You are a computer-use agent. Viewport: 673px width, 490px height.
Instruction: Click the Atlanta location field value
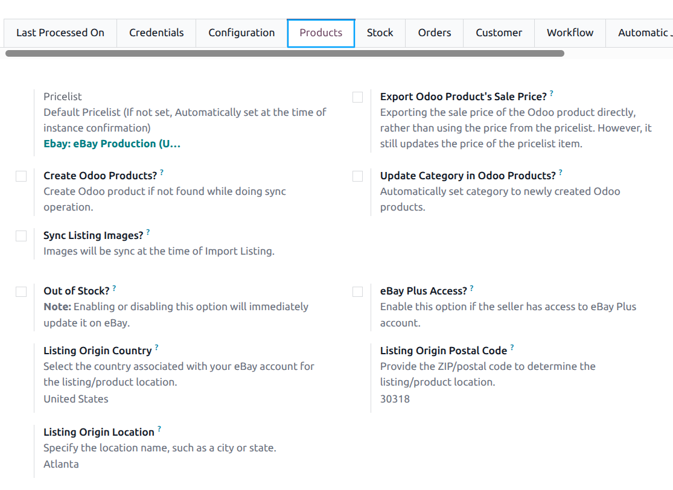pos(61,464)
